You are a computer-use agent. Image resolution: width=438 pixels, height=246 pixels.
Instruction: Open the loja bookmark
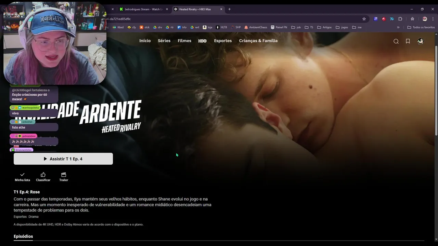[208, 27]
